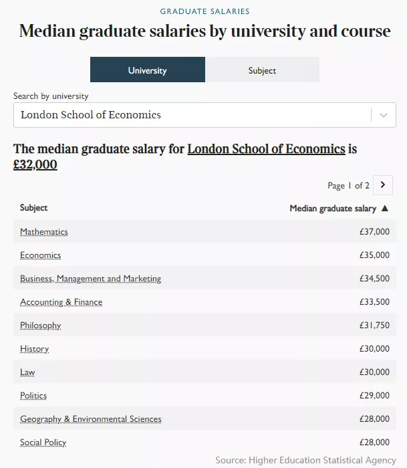Viewport: 407px width, 468px height.
Task: Open the university dropdown chevron
Action: (x=383, y=115)
